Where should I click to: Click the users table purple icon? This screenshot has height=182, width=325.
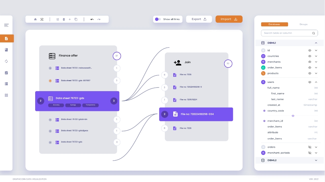point(263,82)
